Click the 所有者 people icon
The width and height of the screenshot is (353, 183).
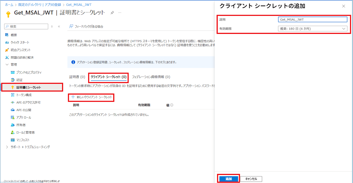[13, 125]
